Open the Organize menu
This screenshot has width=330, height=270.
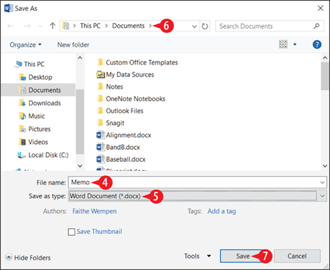(25, 45)
